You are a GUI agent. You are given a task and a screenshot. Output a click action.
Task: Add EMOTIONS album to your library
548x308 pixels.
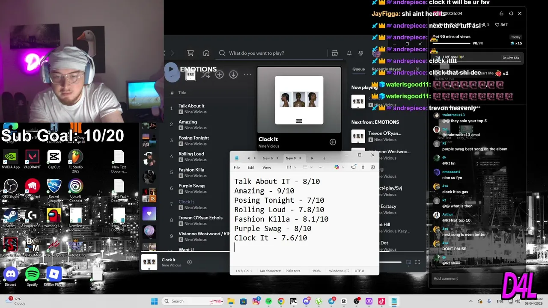220,74
